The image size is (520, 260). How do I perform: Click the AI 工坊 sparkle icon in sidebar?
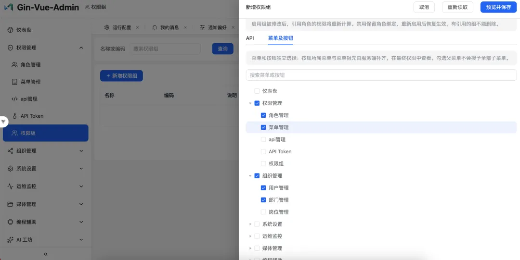tap(10, 239)
